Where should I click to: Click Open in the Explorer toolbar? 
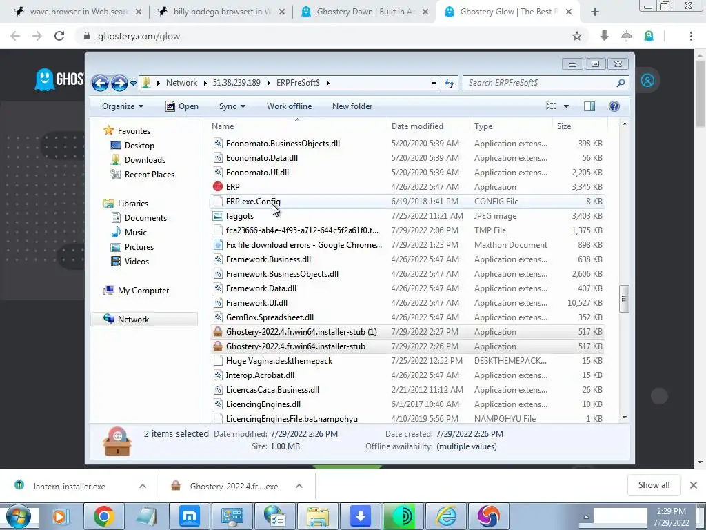click(182, 106)
